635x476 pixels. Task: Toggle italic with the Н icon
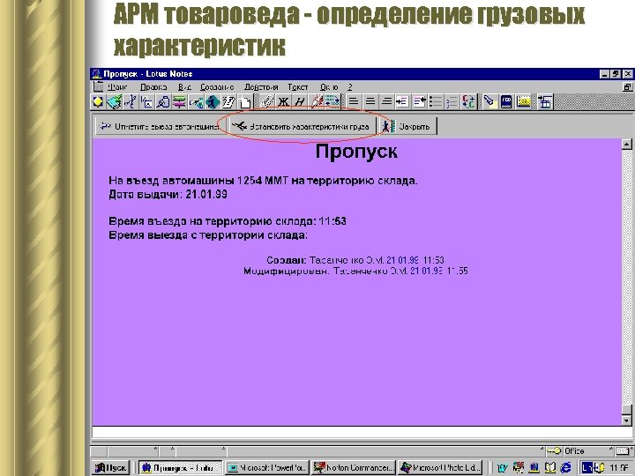coord(299,102)
